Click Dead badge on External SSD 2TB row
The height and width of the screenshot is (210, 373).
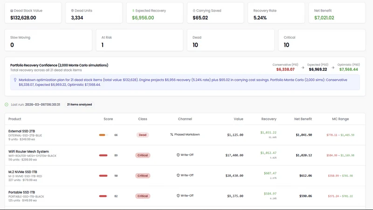[143, 135]
